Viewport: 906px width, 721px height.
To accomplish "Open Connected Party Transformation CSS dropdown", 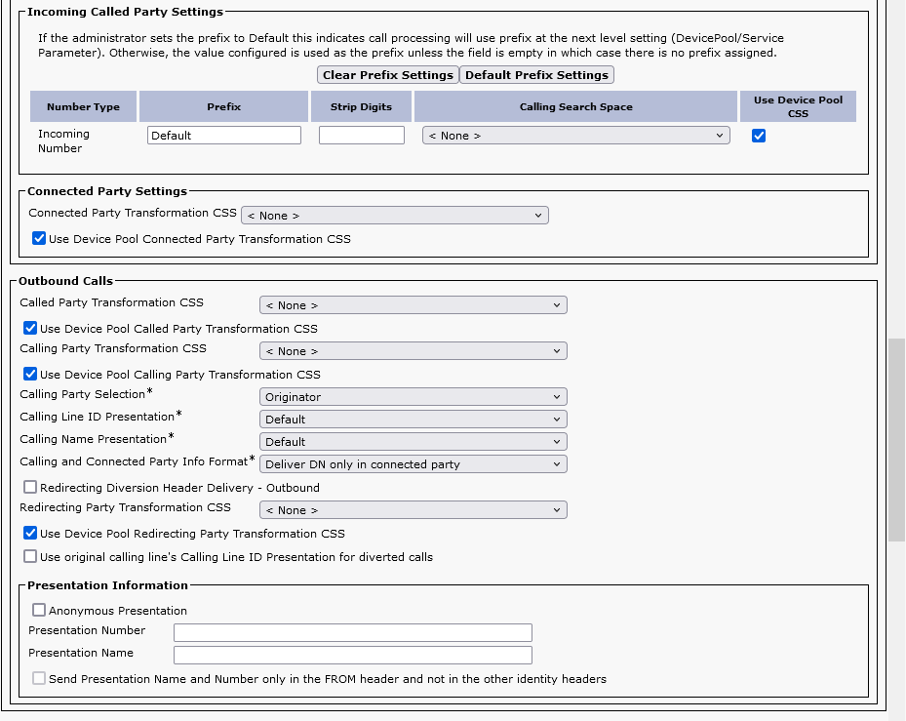I will 395,215.
